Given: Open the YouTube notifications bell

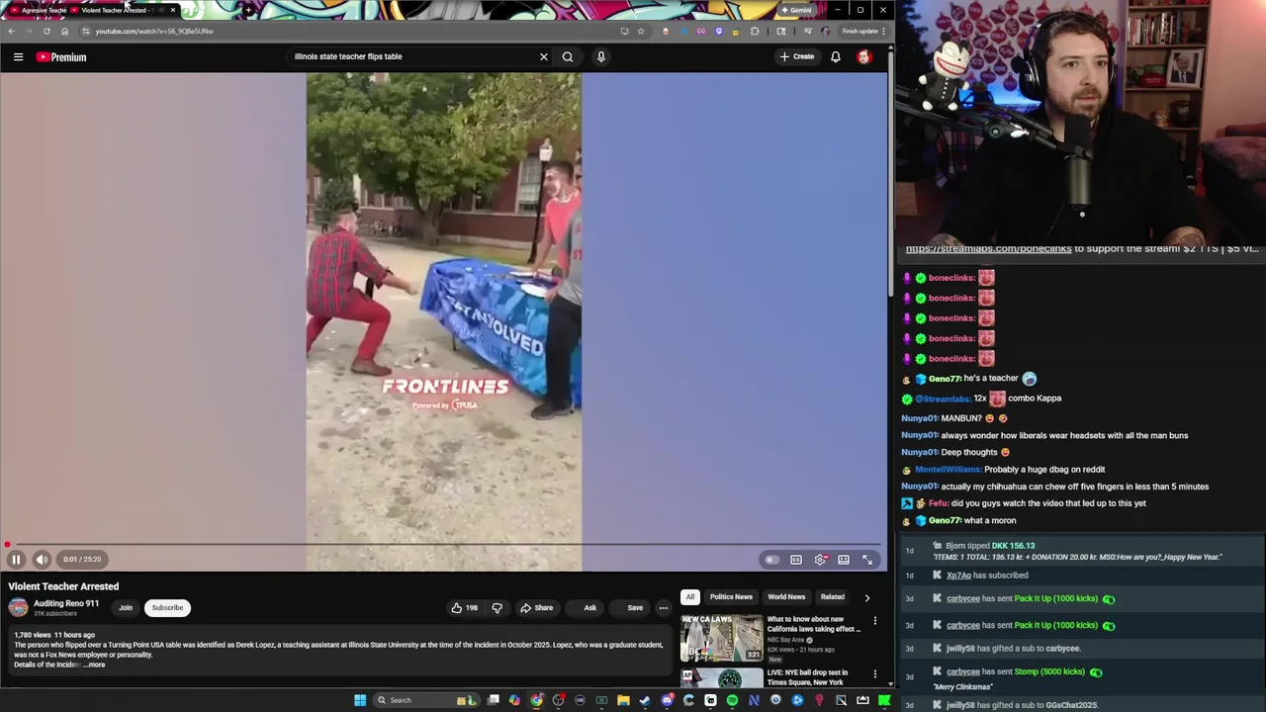Looking at the screenshot, I should coord(836,56).
